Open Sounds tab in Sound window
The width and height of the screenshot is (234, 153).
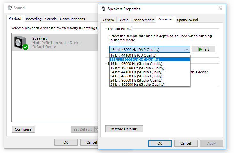51,19
